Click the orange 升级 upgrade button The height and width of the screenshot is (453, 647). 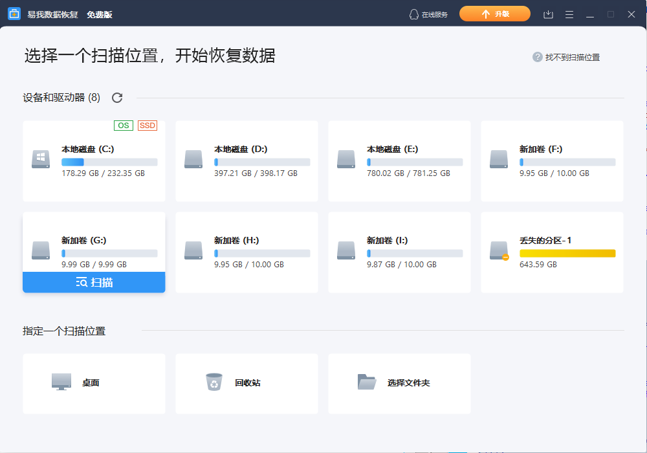click(x=494, y=13)
